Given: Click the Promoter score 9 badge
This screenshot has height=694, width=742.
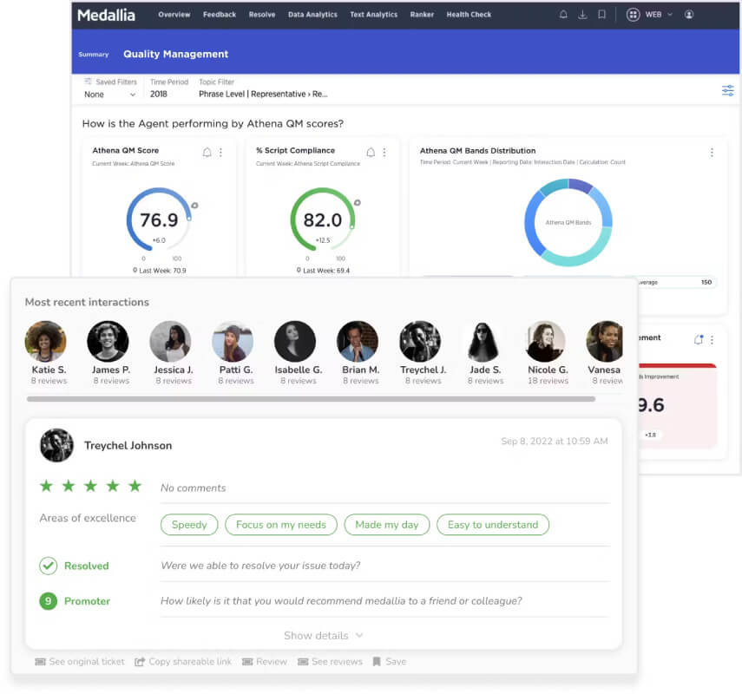Looking at the screenshot, I should tap(49, 601).
